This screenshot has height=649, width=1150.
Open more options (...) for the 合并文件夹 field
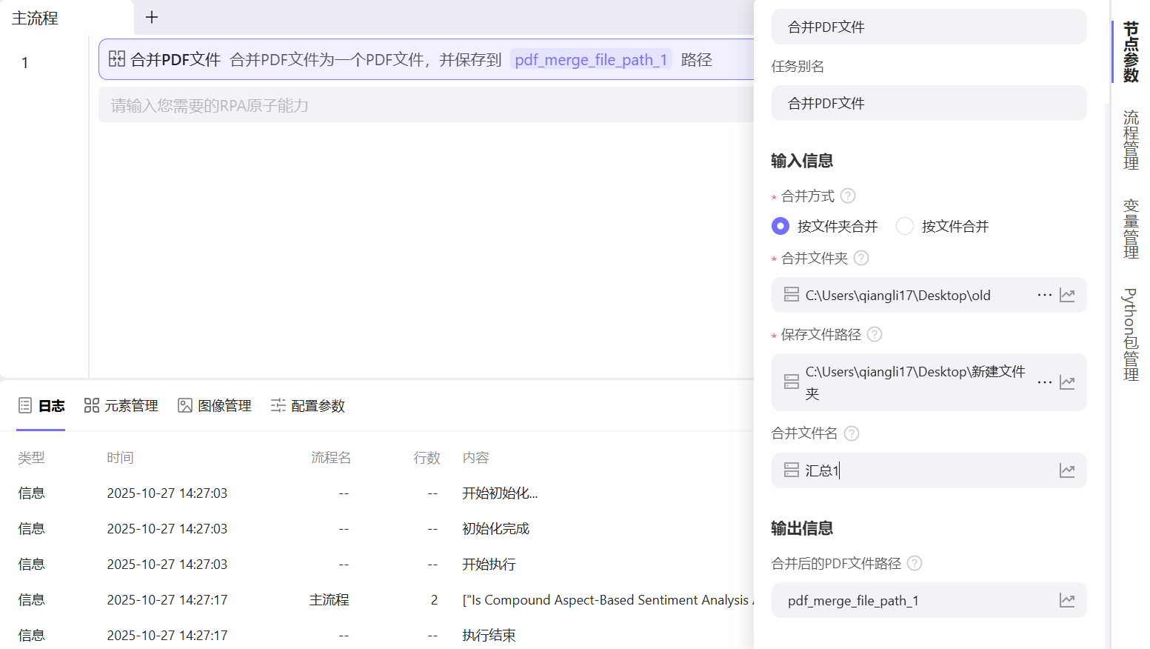pos(1044,295)
